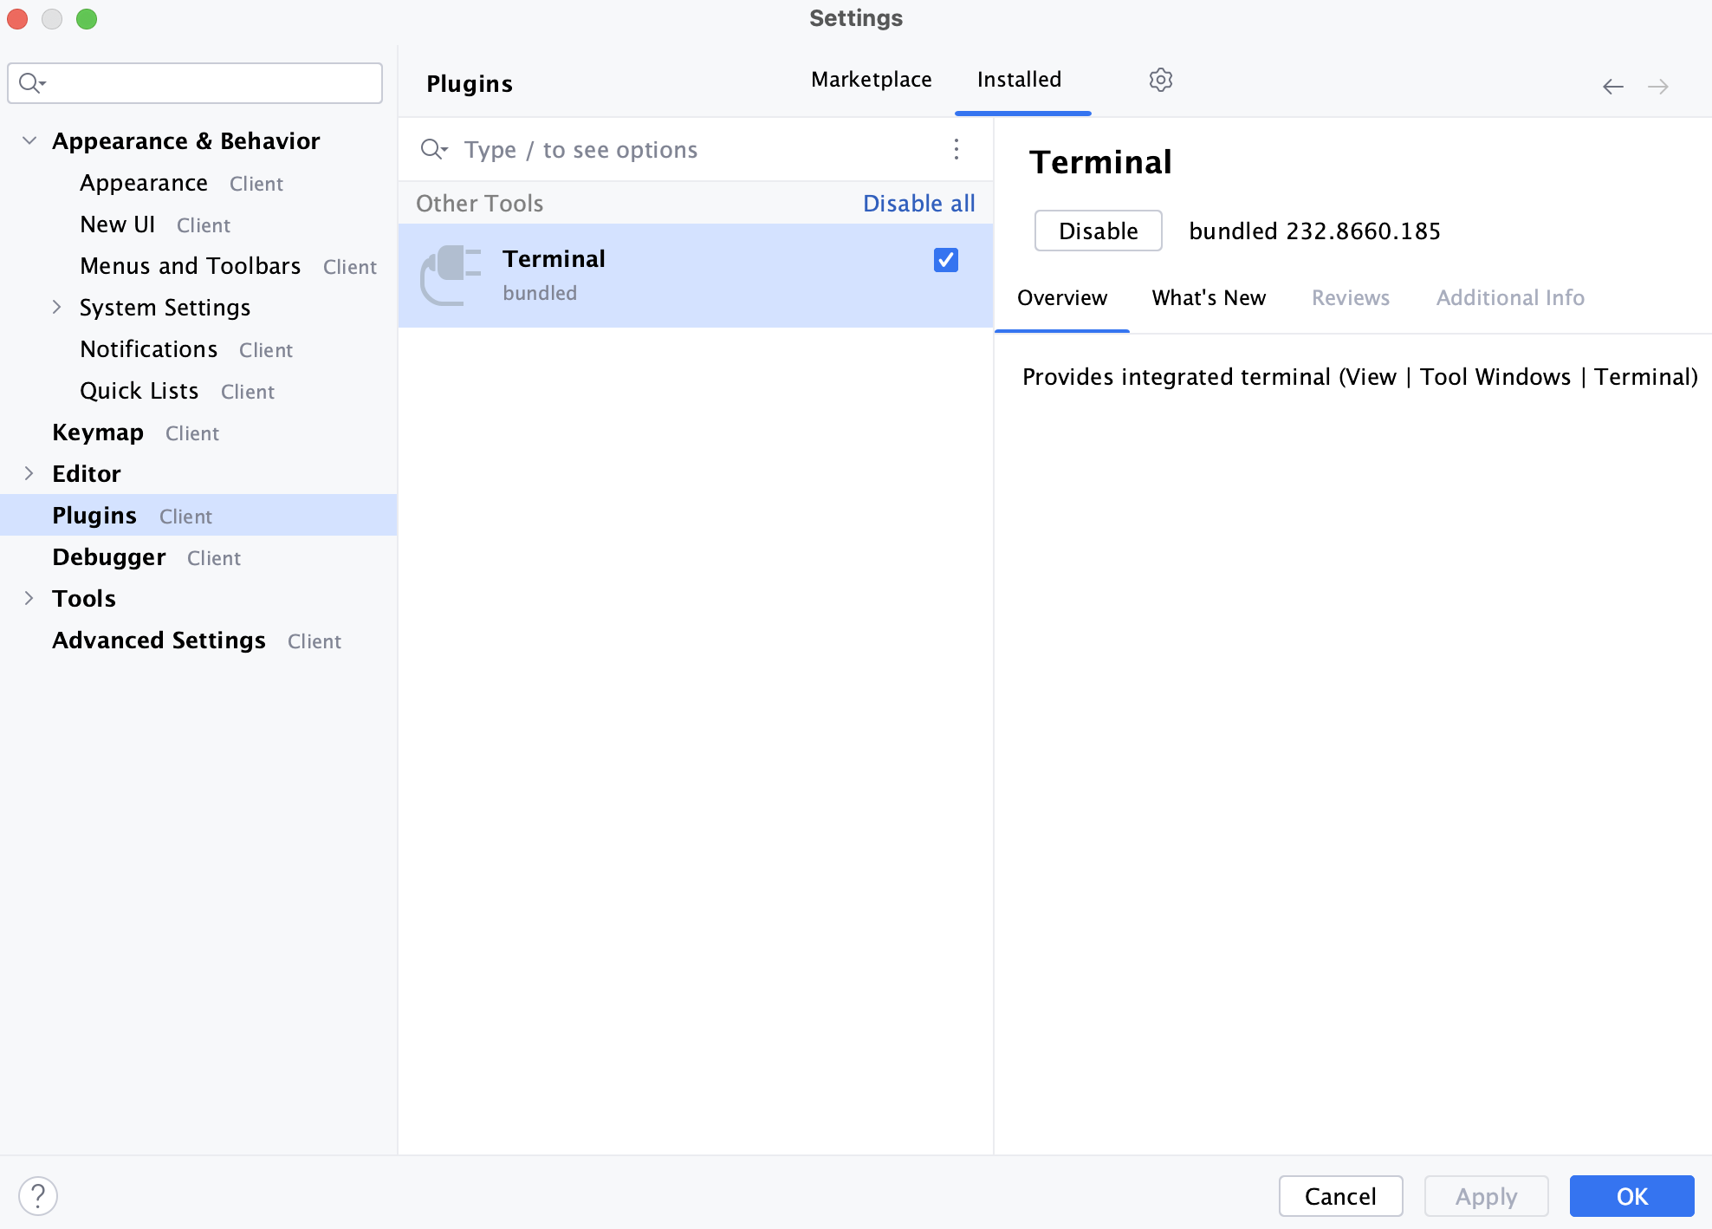Select the Debugger settings entry
Screen dimensions: 1712x1229
click(x=109, y=557)
